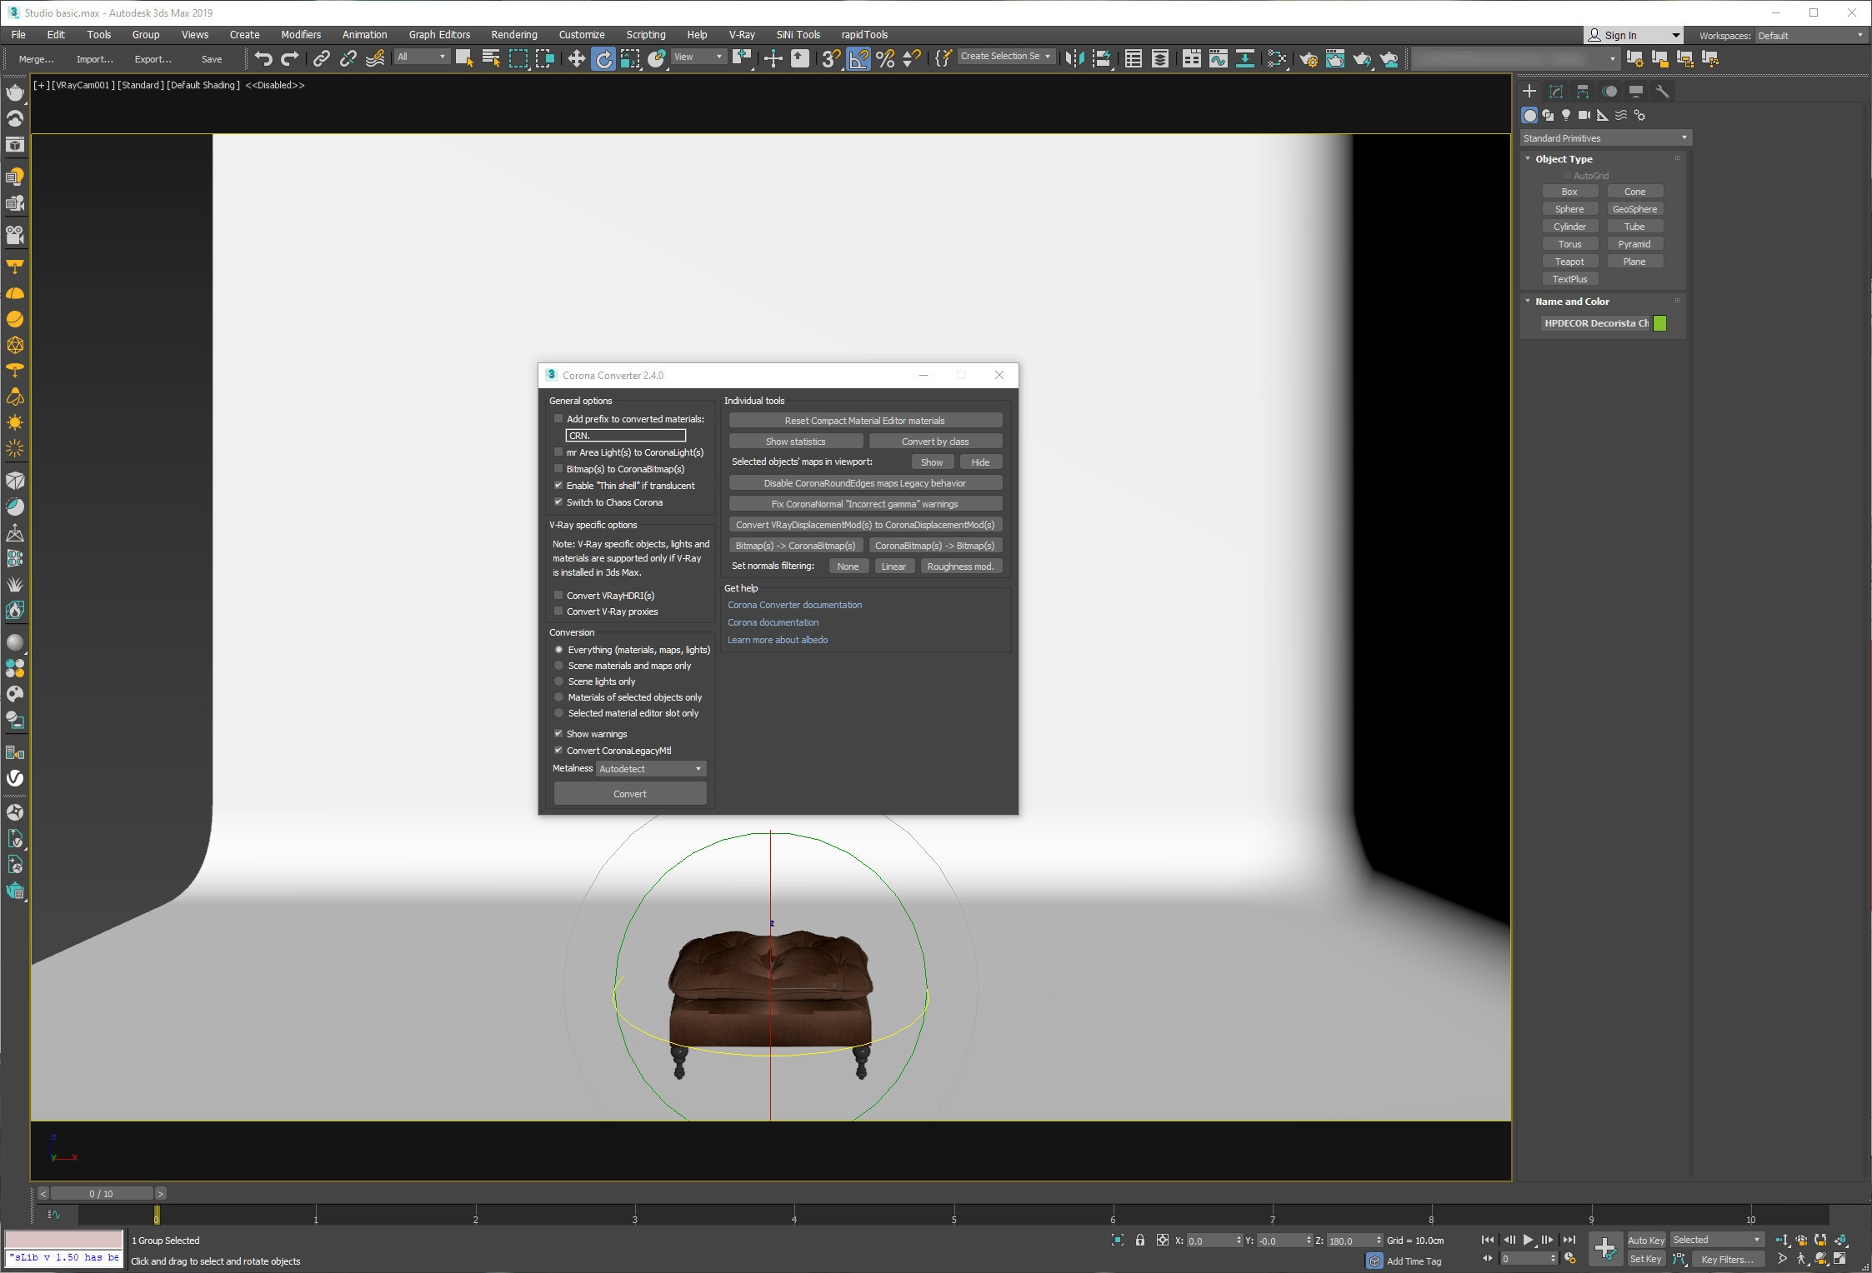This screenshot has height=1273, width=1872.
Task: Select Scene lights only radio button
Action: [x=559, y=681]
